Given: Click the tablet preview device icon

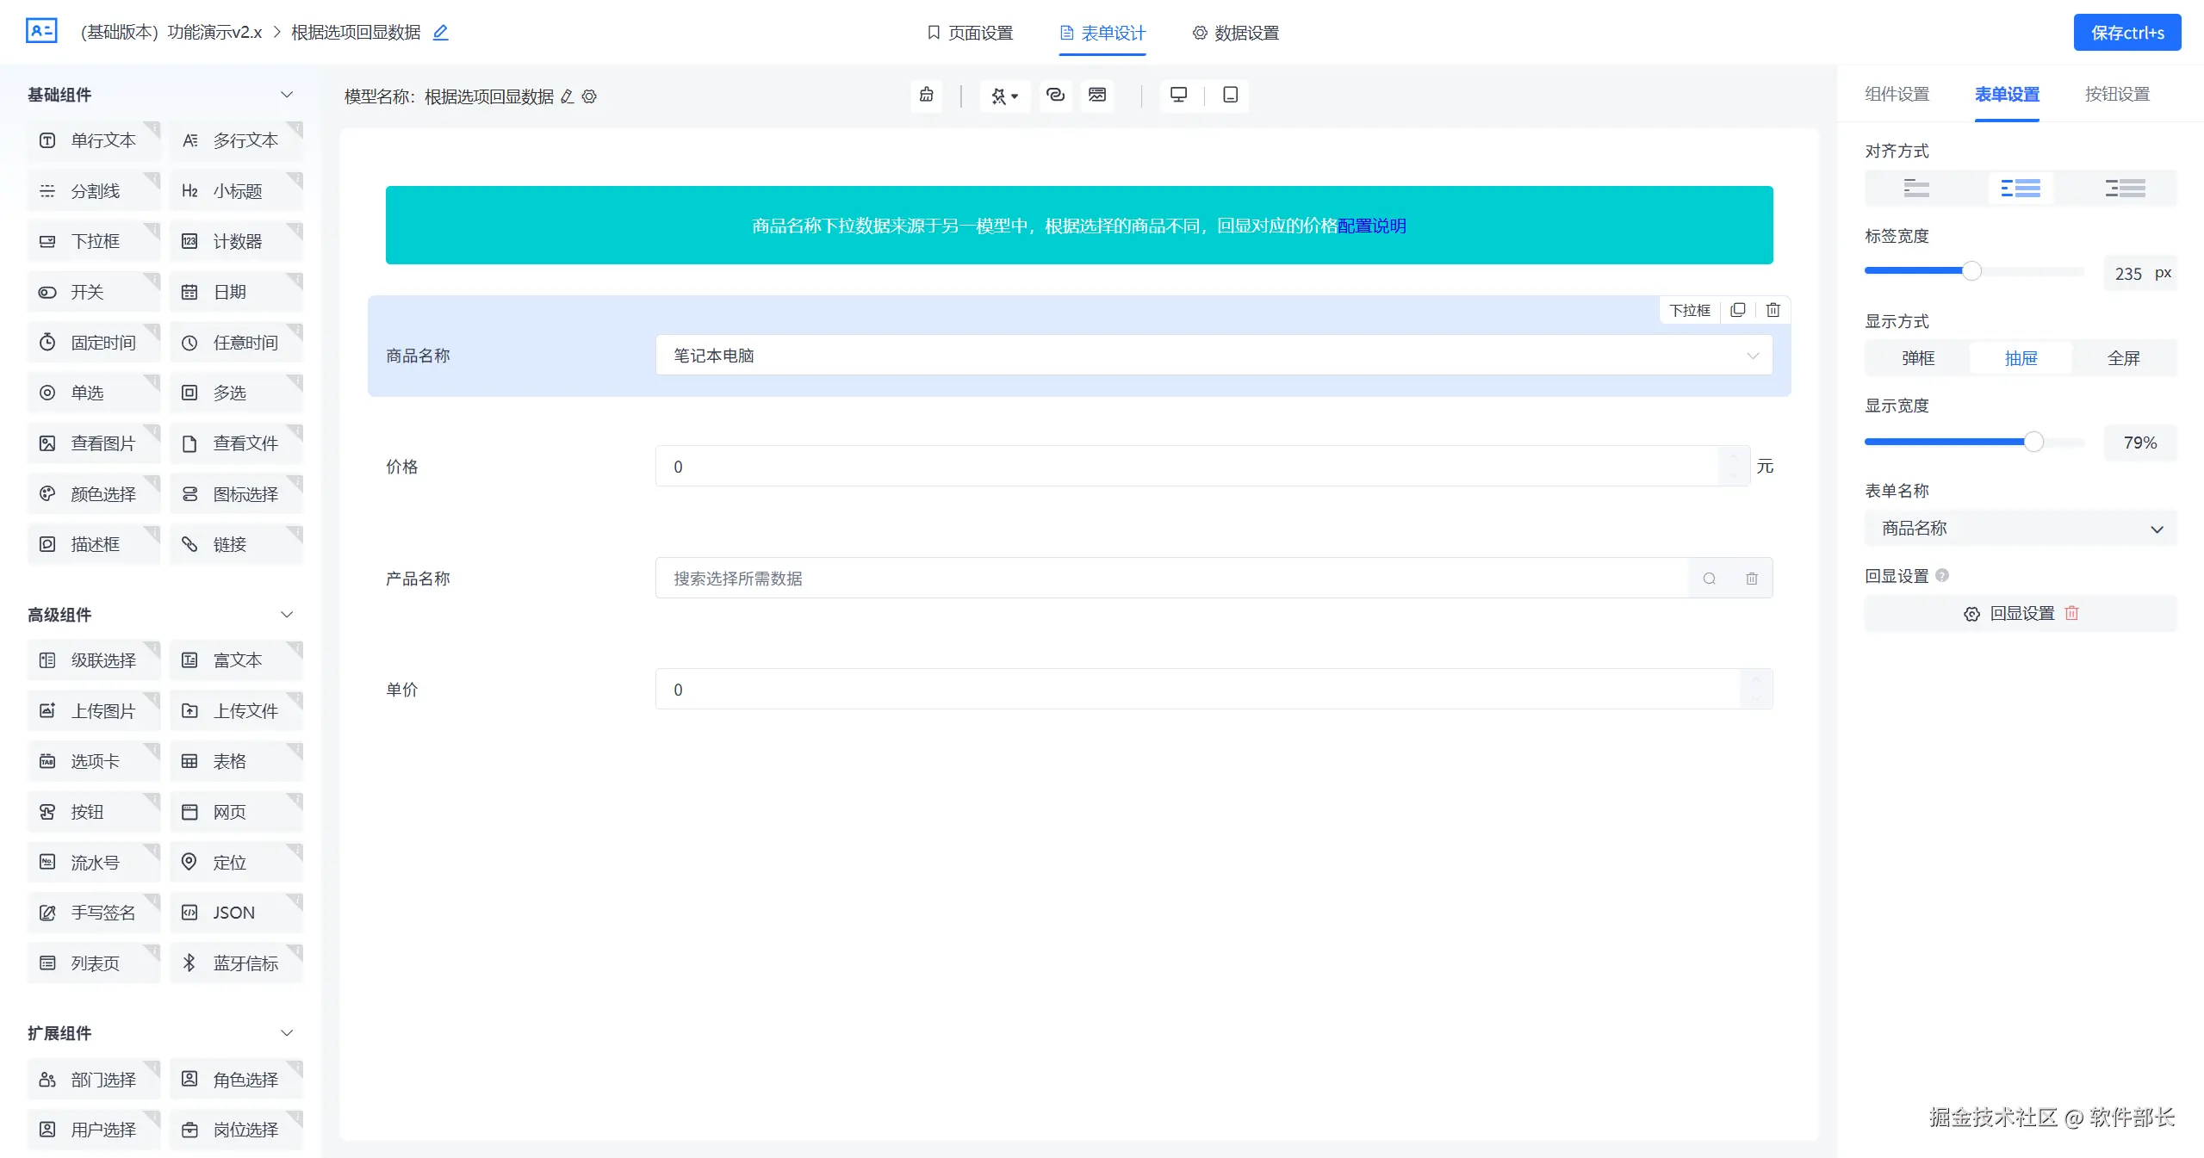Looking at the screenshot, I should 1230,95.
